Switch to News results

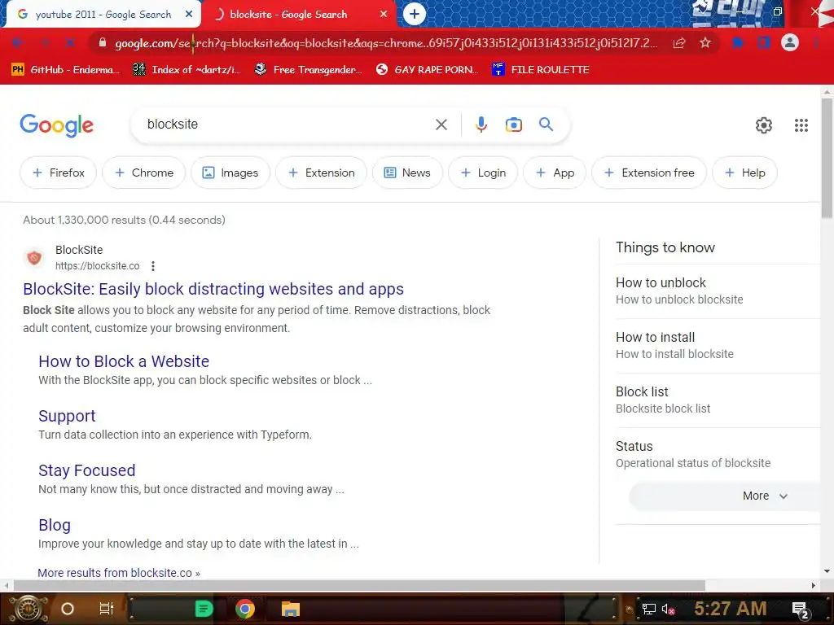(407, 173)
